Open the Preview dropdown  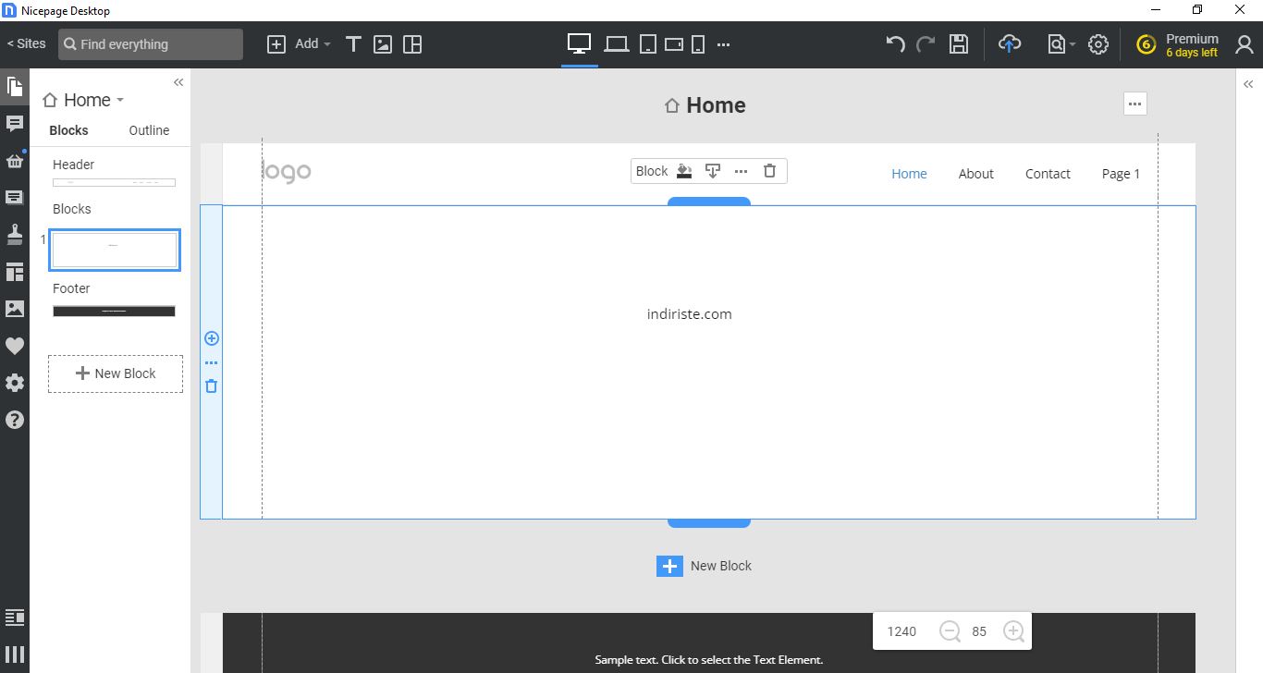pos(1061,44)
